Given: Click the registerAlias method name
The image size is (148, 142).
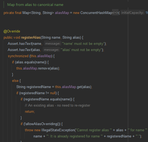Looking at the screenshot, I should click(31, 38).
